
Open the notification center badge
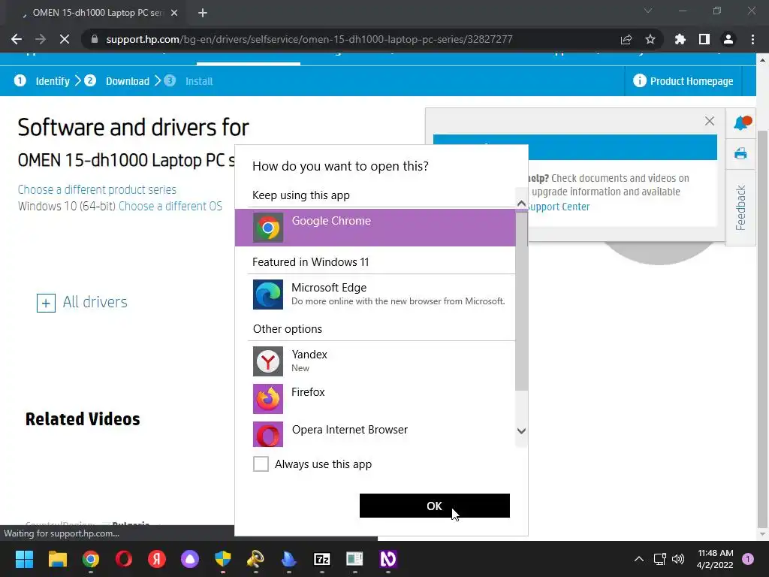pos(748,559)
